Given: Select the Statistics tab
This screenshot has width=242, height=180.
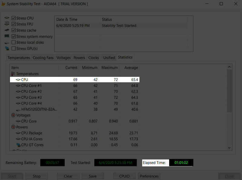Looking at the screenshot, I should tap(125, 57).
